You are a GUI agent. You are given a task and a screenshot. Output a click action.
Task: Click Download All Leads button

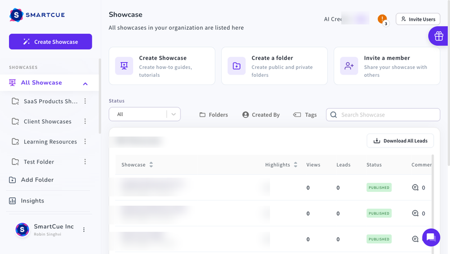[400, 141]
